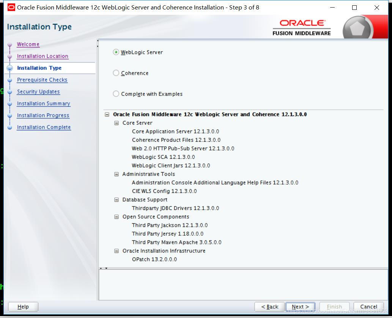Collapse the Database Support tree node
Screen dimensions: 392x318
pyautogui.click(x=116, y=200)
